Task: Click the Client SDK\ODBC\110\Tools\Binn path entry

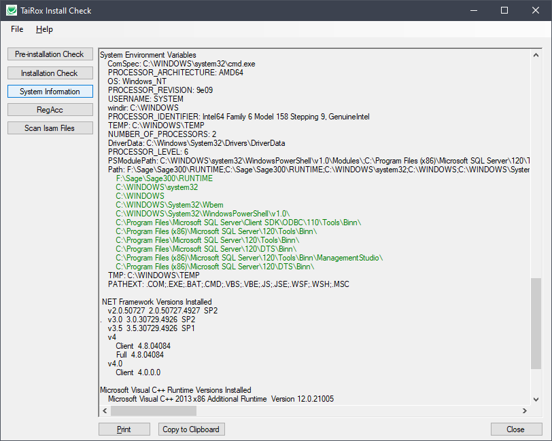Action: click(239, 223)
